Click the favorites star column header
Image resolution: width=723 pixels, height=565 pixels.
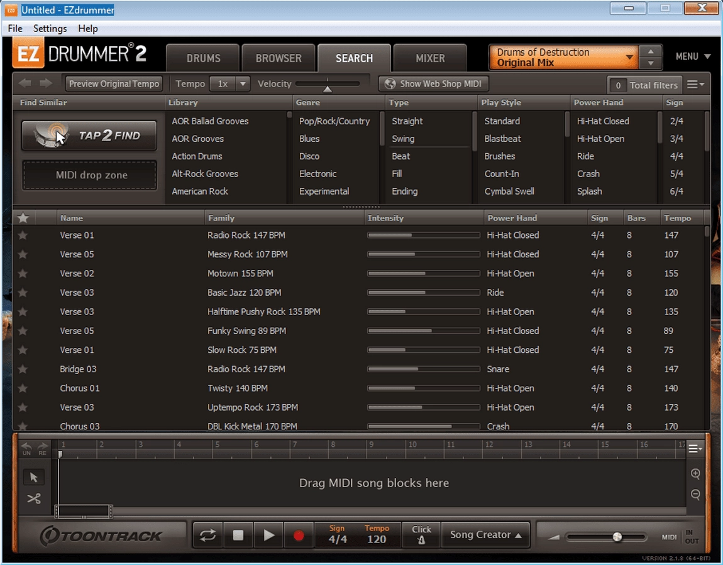[x=23, y=218]
